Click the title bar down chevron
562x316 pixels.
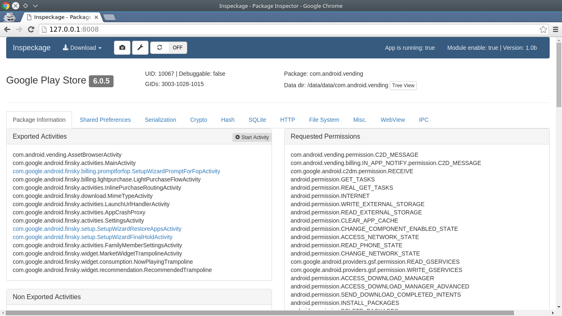point(35,6)
